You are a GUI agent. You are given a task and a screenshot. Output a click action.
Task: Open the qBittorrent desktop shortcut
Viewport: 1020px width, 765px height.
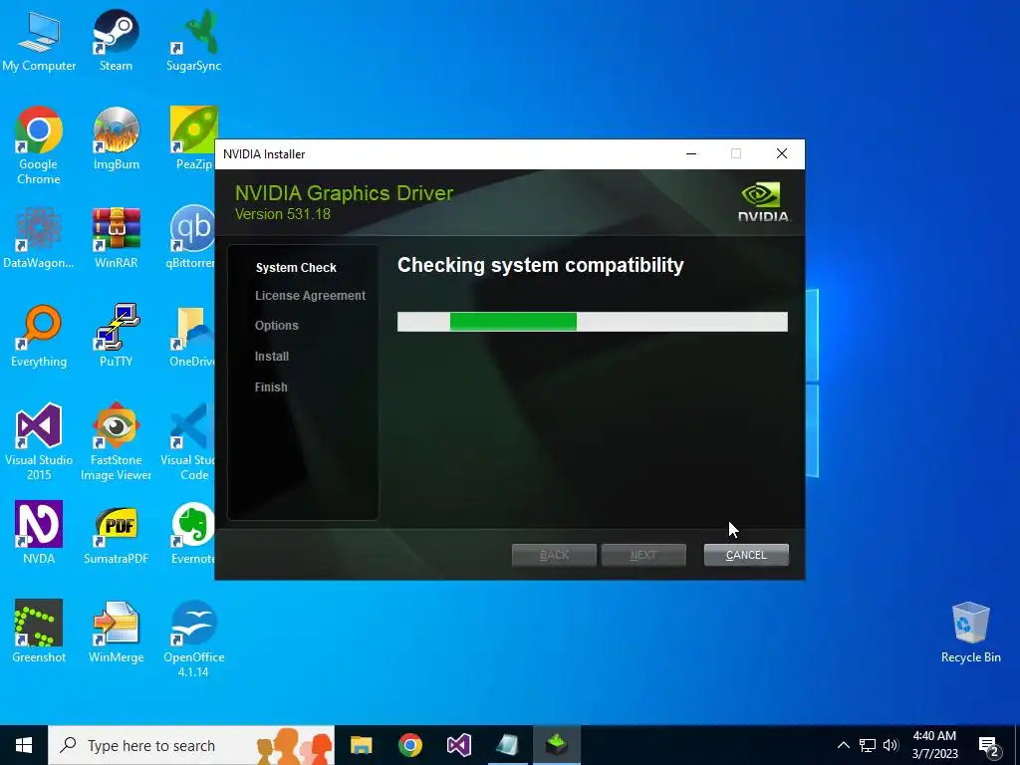tap(191, 237)
